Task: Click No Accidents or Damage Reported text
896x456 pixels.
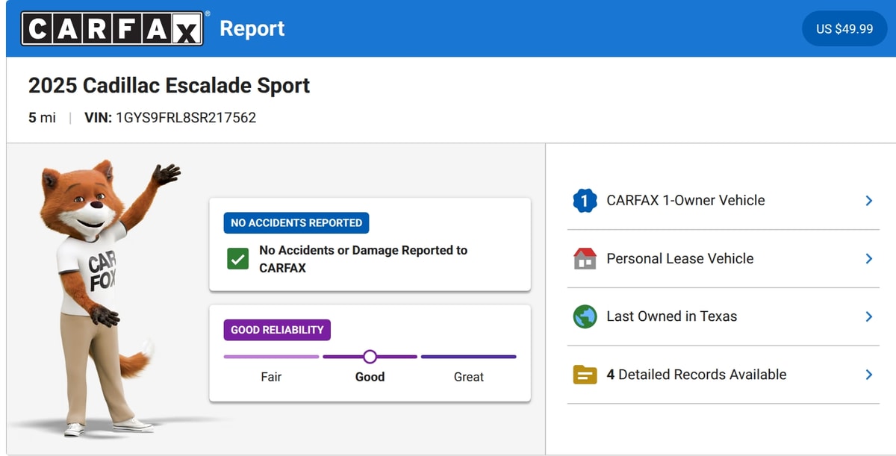Action: pos(364,259)
